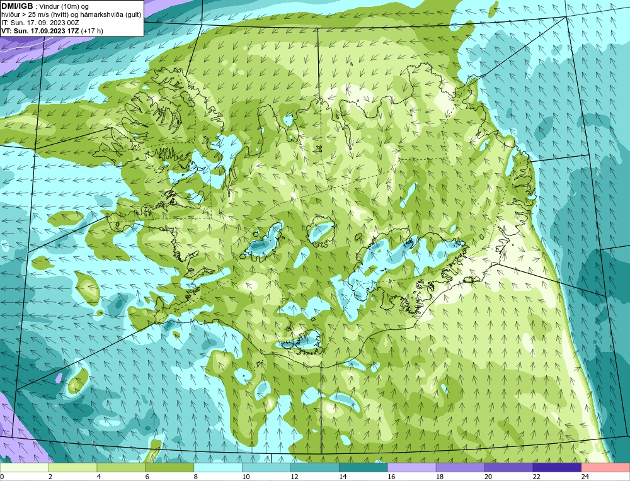Click the 'DMI/IGB : Vindur (10m) og' title line
Screen dimensions: 630x481
[45, 6]
